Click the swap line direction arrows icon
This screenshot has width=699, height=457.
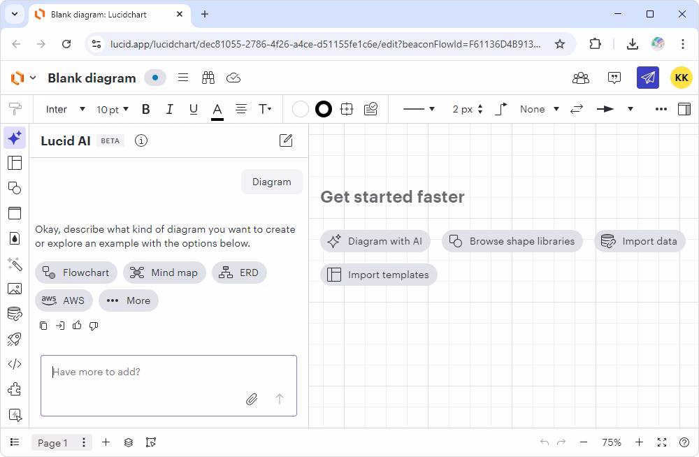click(x=577, y=109)
